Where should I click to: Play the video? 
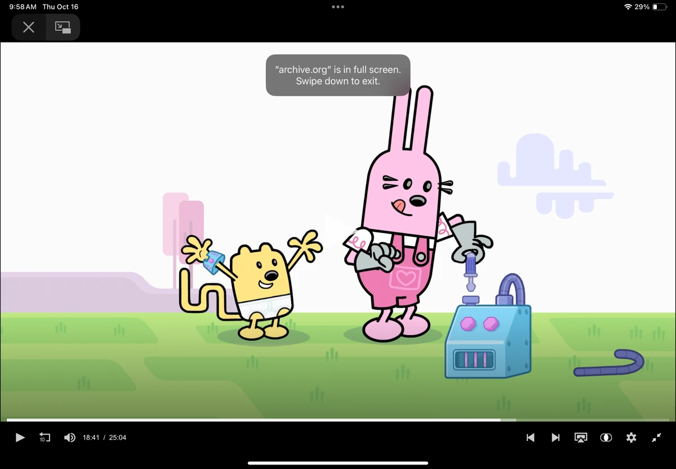pyautogui.click(x=20, y=438)
